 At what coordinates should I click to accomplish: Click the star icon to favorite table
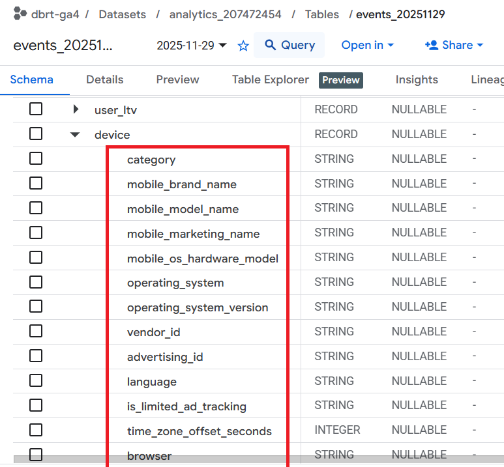click(243, 46)
